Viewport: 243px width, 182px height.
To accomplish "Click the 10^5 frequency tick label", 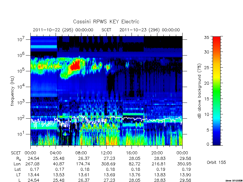I will pos(21,71).
